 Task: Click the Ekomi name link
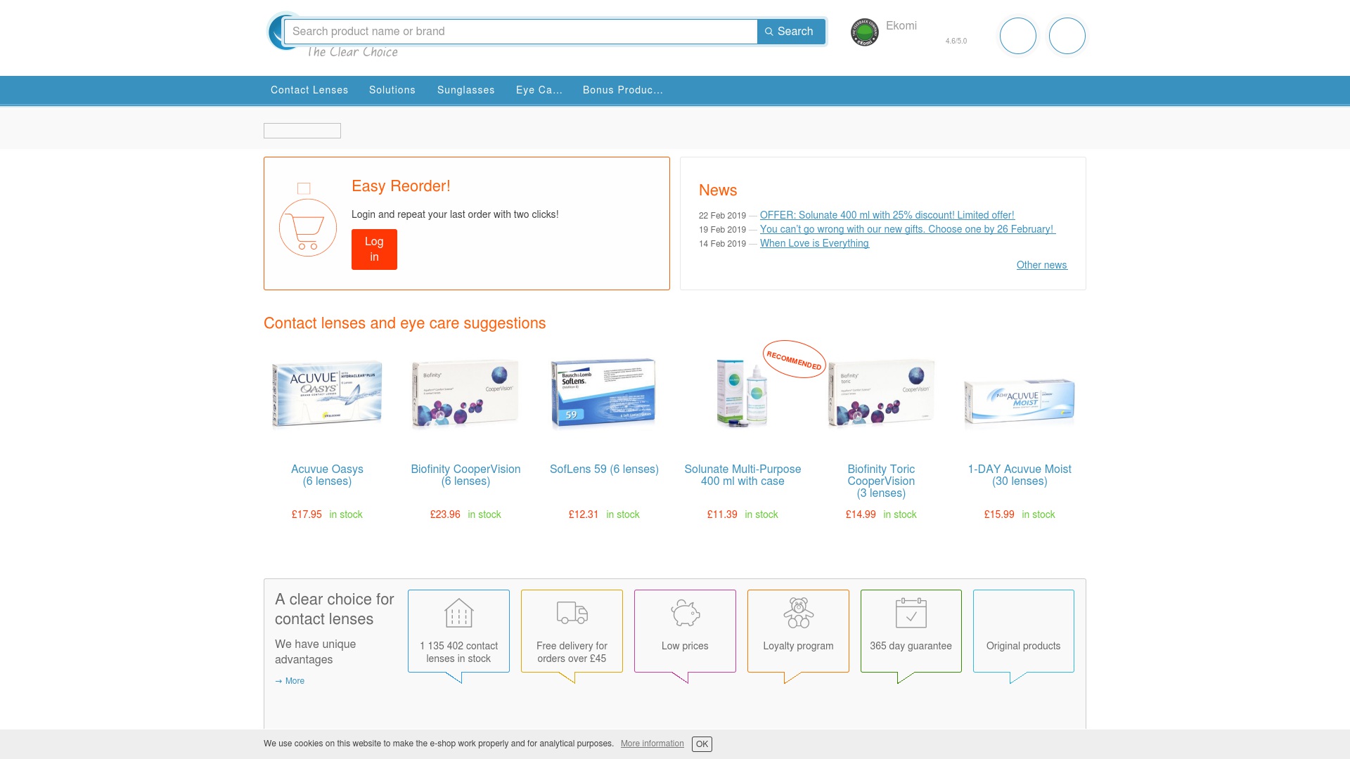[901, 26]
